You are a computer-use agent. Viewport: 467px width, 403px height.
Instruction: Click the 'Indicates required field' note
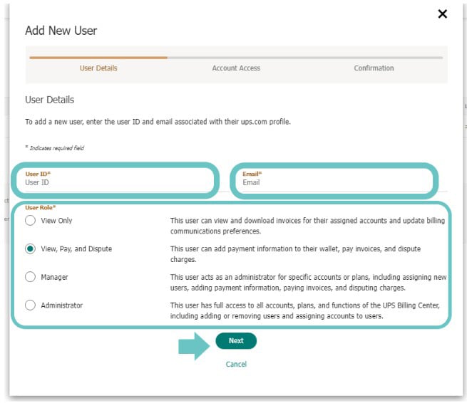coord(56,148)
